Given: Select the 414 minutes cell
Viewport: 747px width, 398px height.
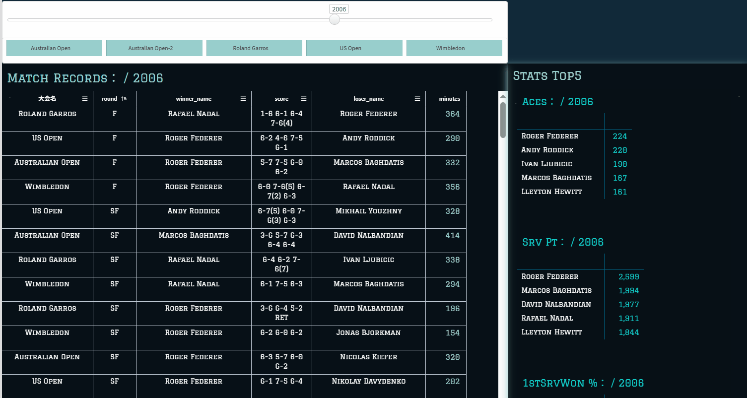Looking at the screenshot, I should click(446, 241).
